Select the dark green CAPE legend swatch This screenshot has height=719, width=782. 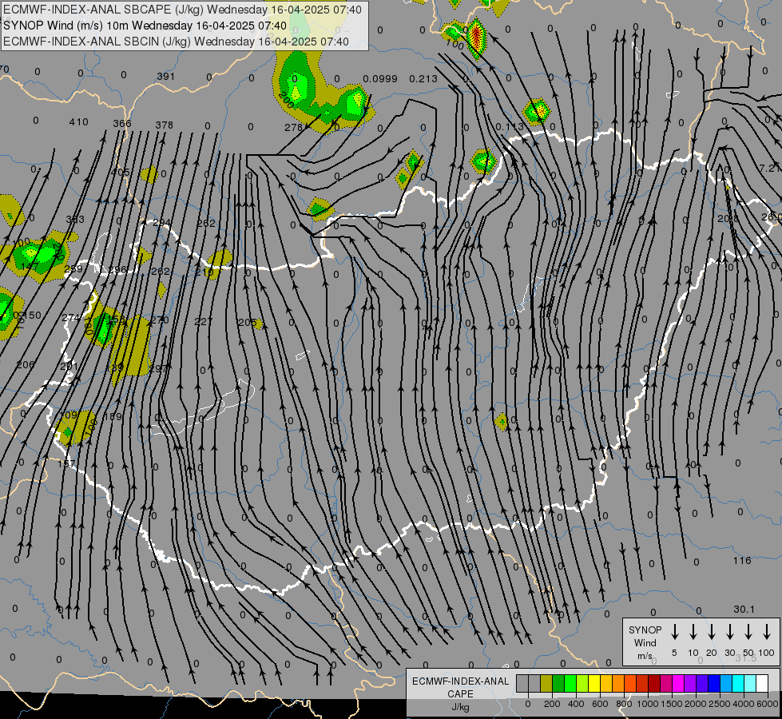point(558,683)
